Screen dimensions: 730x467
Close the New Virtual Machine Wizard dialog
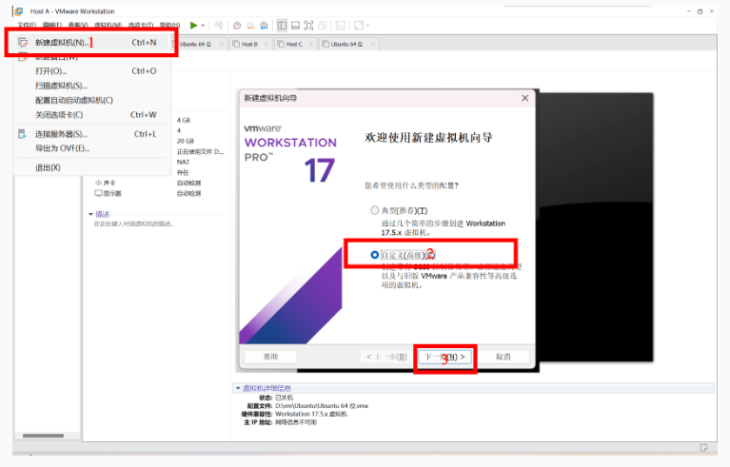[525, 98]
